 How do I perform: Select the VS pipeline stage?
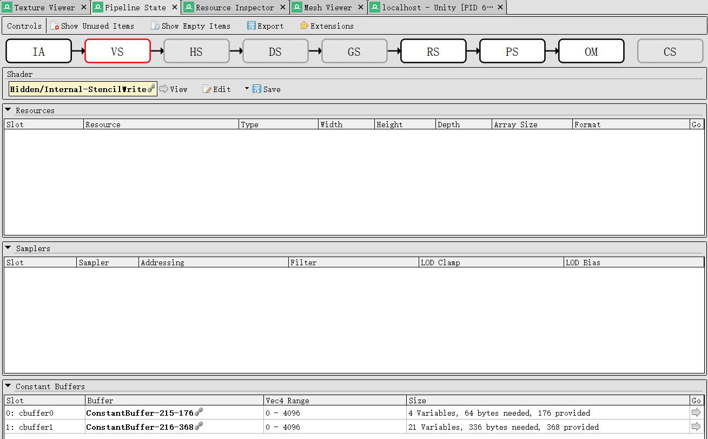tap(117, 51)
